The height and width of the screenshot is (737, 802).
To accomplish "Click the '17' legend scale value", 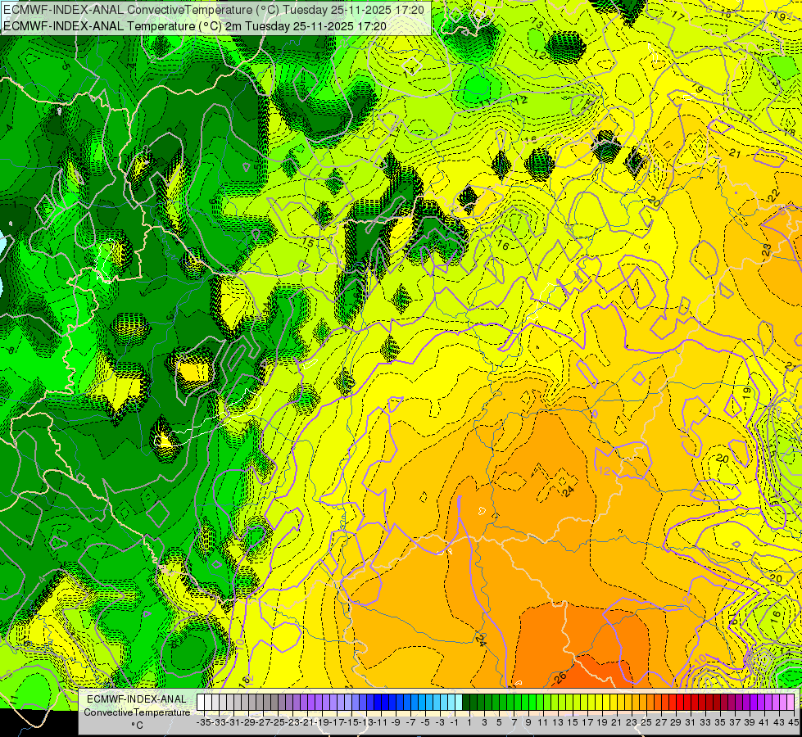I will (587, 722).
